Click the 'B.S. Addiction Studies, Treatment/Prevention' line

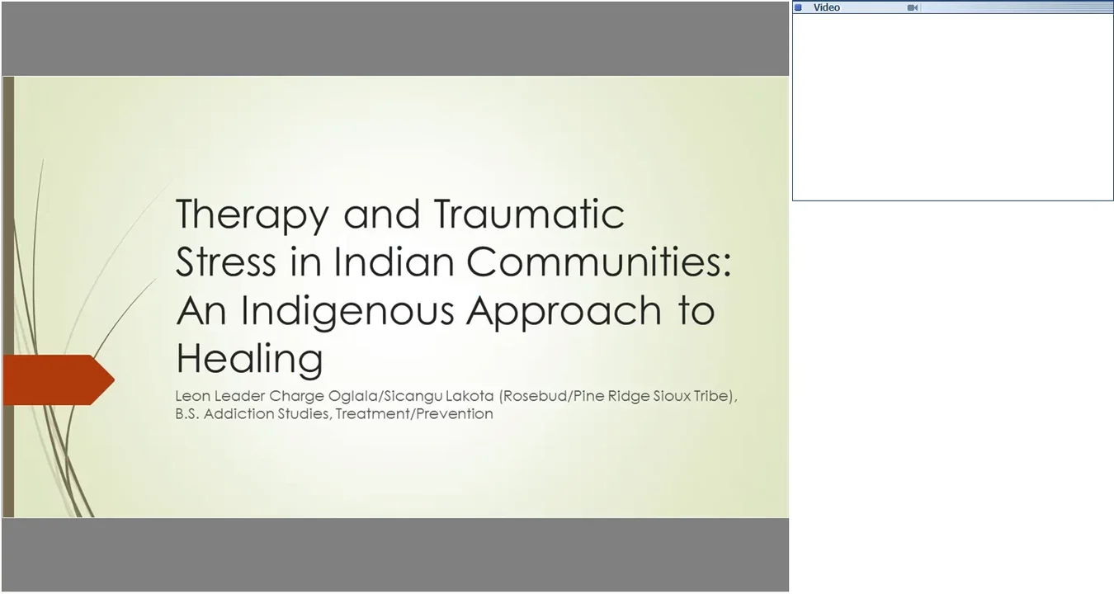(333, 414)
